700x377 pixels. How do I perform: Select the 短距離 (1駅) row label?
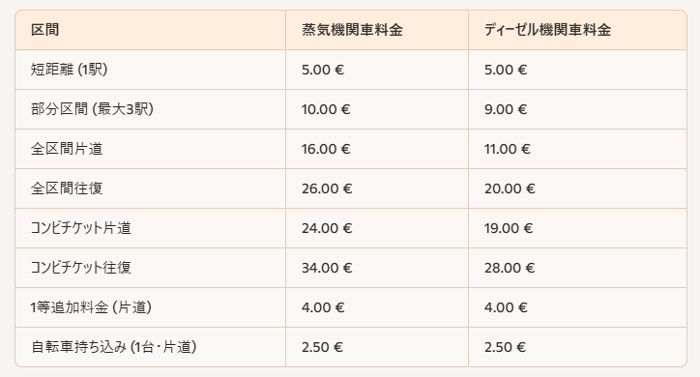click(x=70, y=70)
